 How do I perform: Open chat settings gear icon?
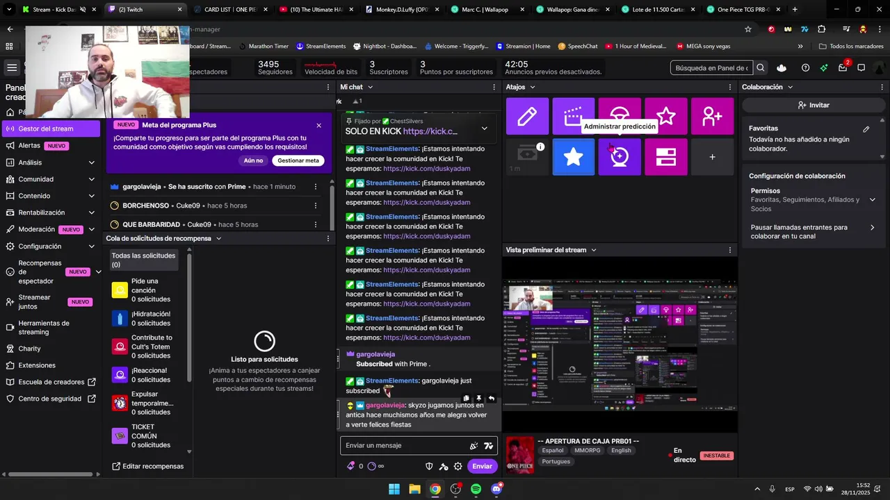[x=458, y=467]
